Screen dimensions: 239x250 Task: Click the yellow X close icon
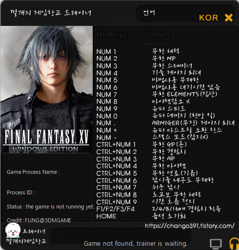click(x=229, y=18)
